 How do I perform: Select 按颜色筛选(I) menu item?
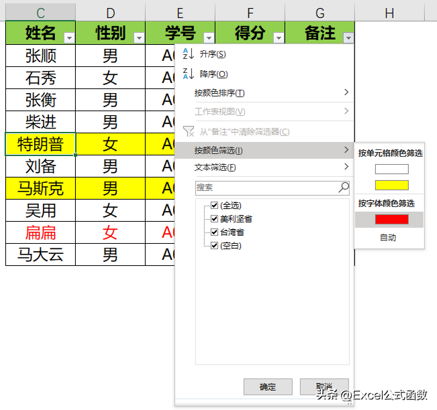[264, 150]
